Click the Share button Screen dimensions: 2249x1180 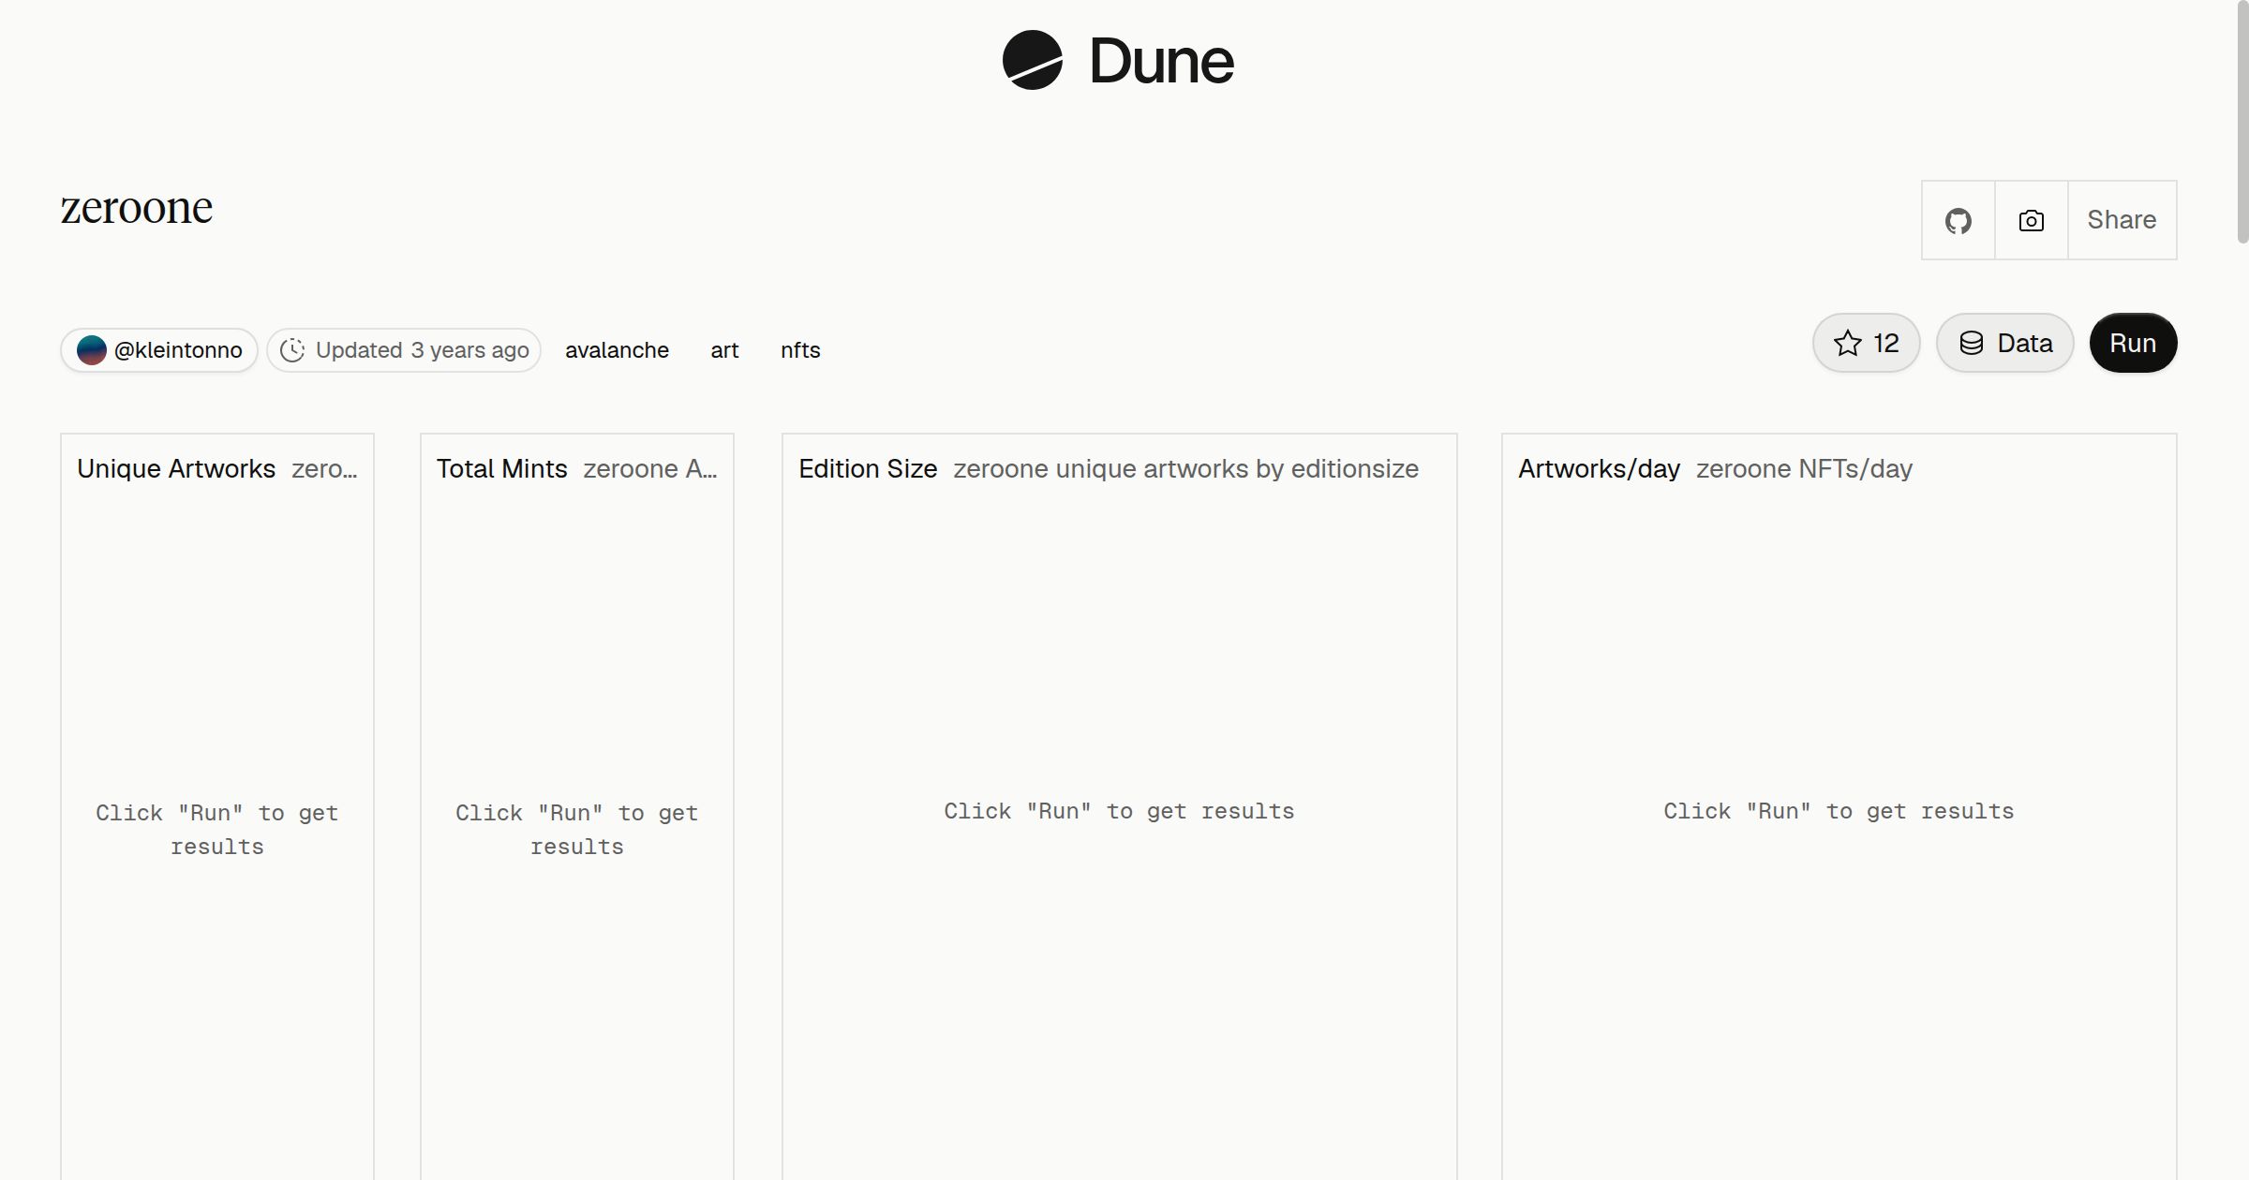tap(2122, 220)
